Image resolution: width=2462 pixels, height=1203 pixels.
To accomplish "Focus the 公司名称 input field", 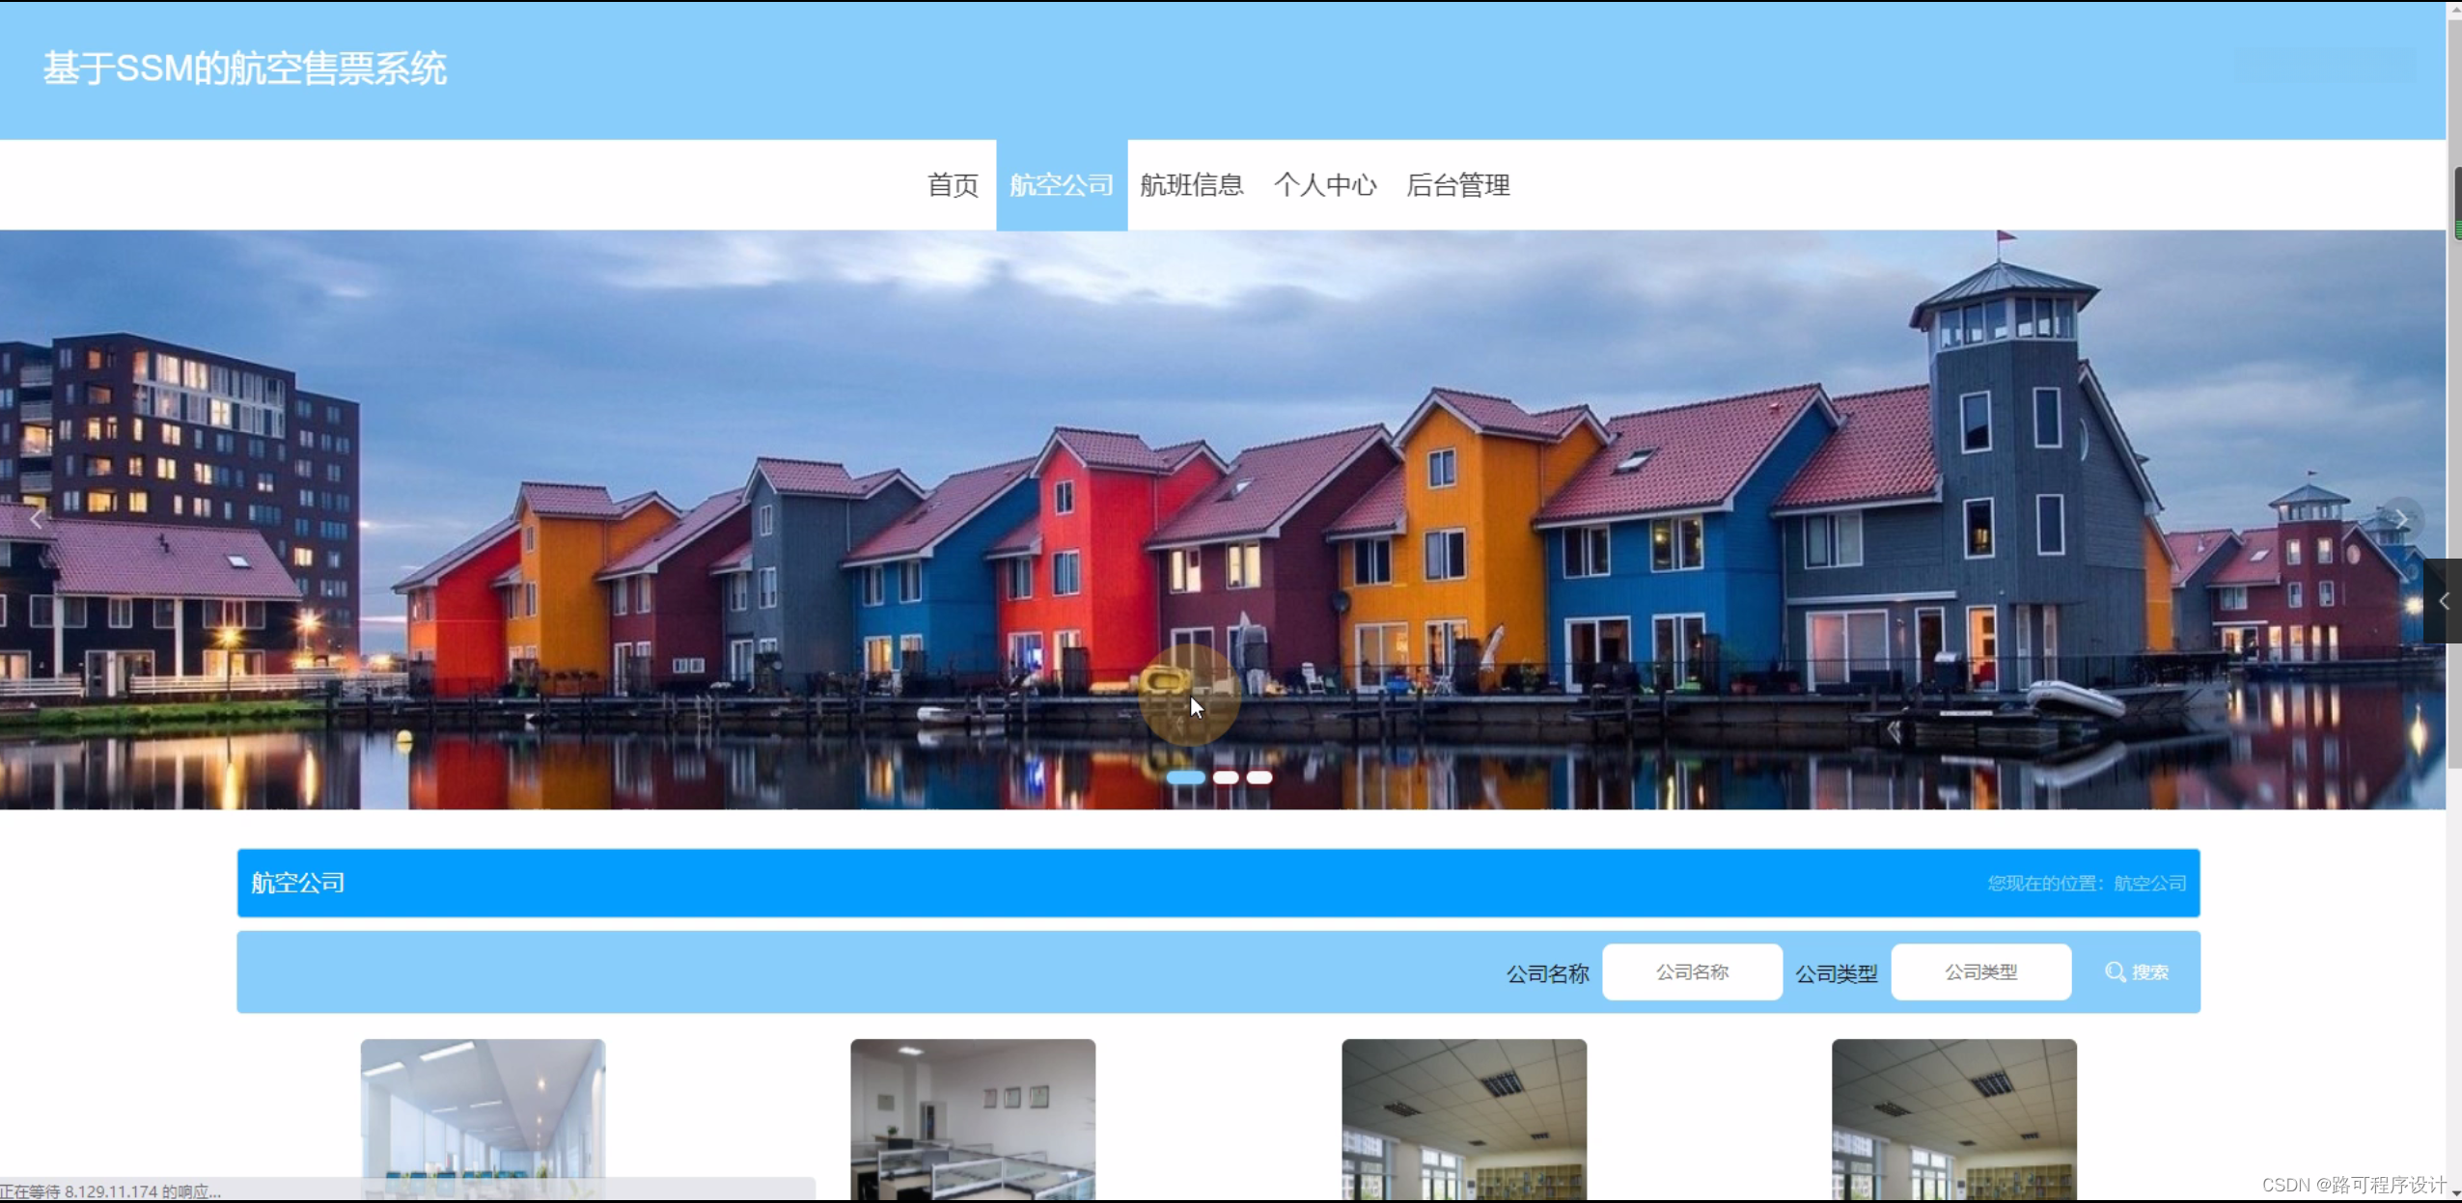I will 1692,972.
